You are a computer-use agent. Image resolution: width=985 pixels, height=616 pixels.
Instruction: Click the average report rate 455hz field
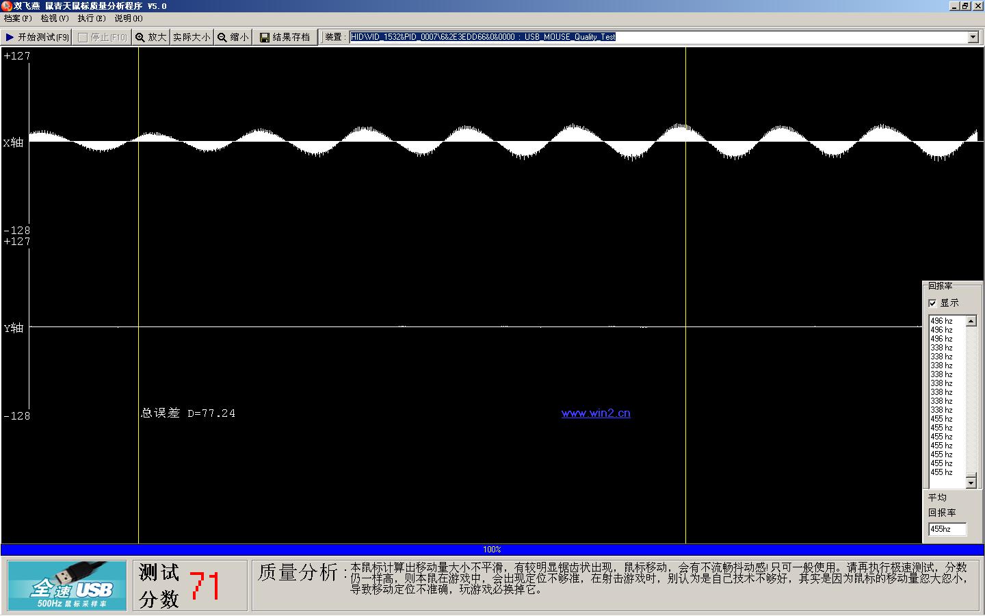pos(947,529)
